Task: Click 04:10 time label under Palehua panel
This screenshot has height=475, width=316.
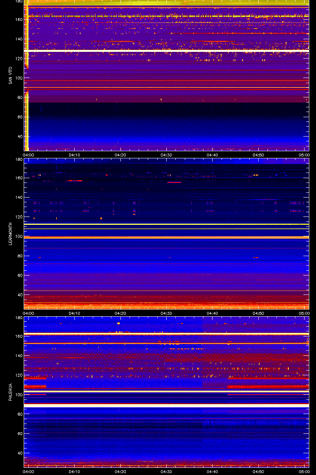Action: 75,471
